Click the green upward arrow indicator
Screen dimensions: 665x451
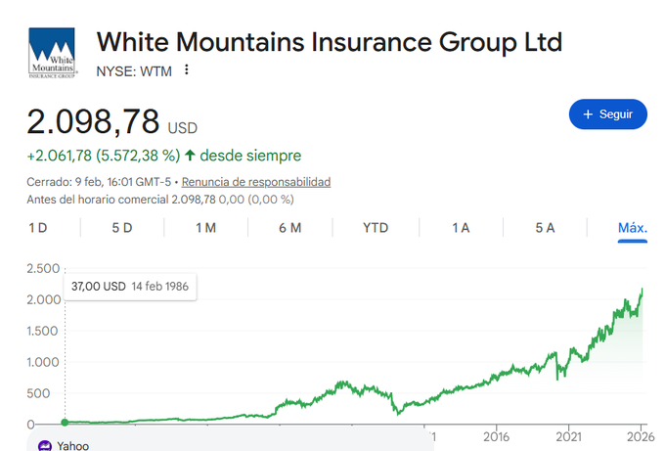pos(190,156)
